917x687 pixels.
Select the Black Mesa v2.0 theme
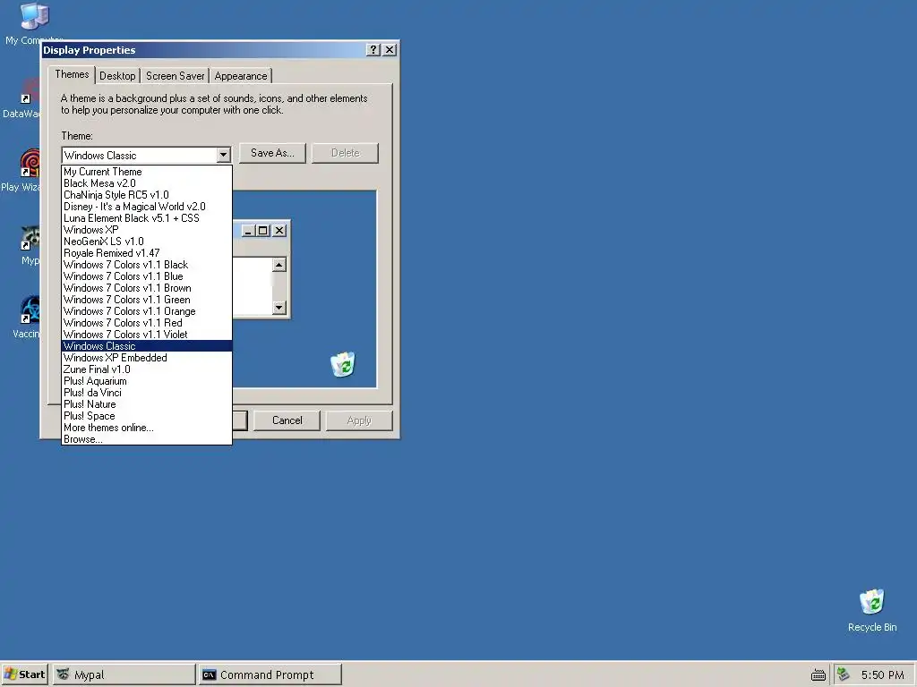147,183
